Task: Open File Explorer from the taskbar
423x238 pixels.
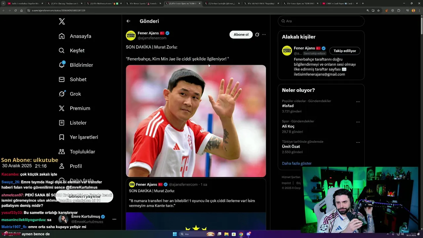Action: (226, 234)
